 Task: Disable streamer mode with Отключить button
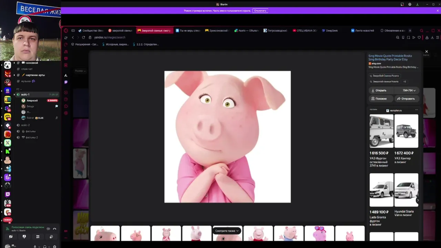(x=260, y=11)
